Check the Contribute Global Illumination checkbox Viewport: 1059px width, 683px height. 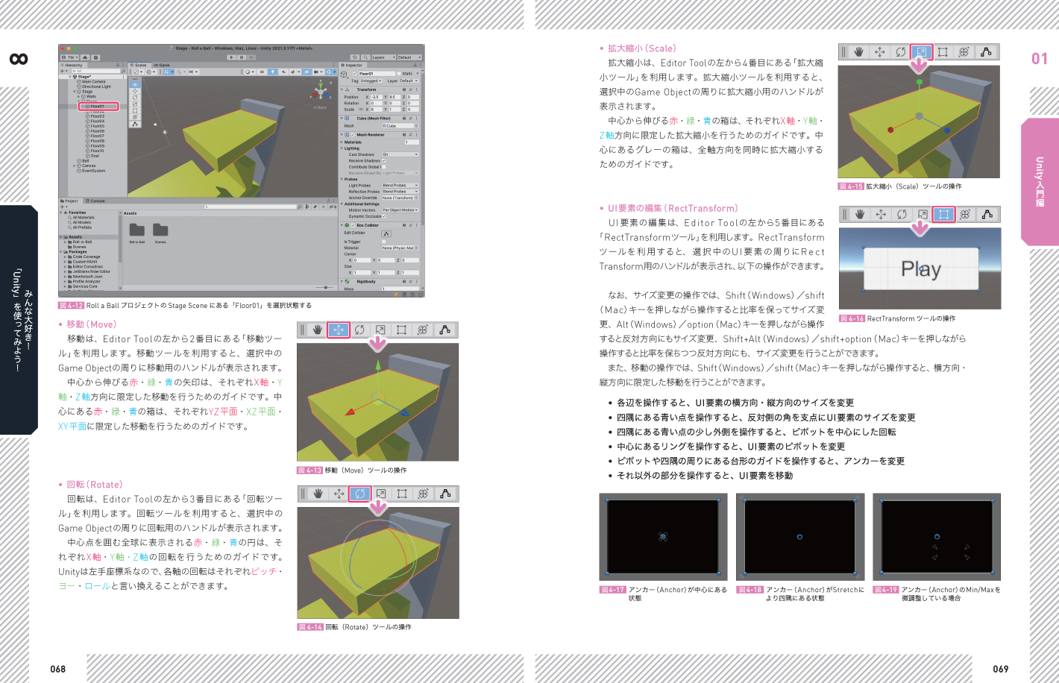coord(383,166)
